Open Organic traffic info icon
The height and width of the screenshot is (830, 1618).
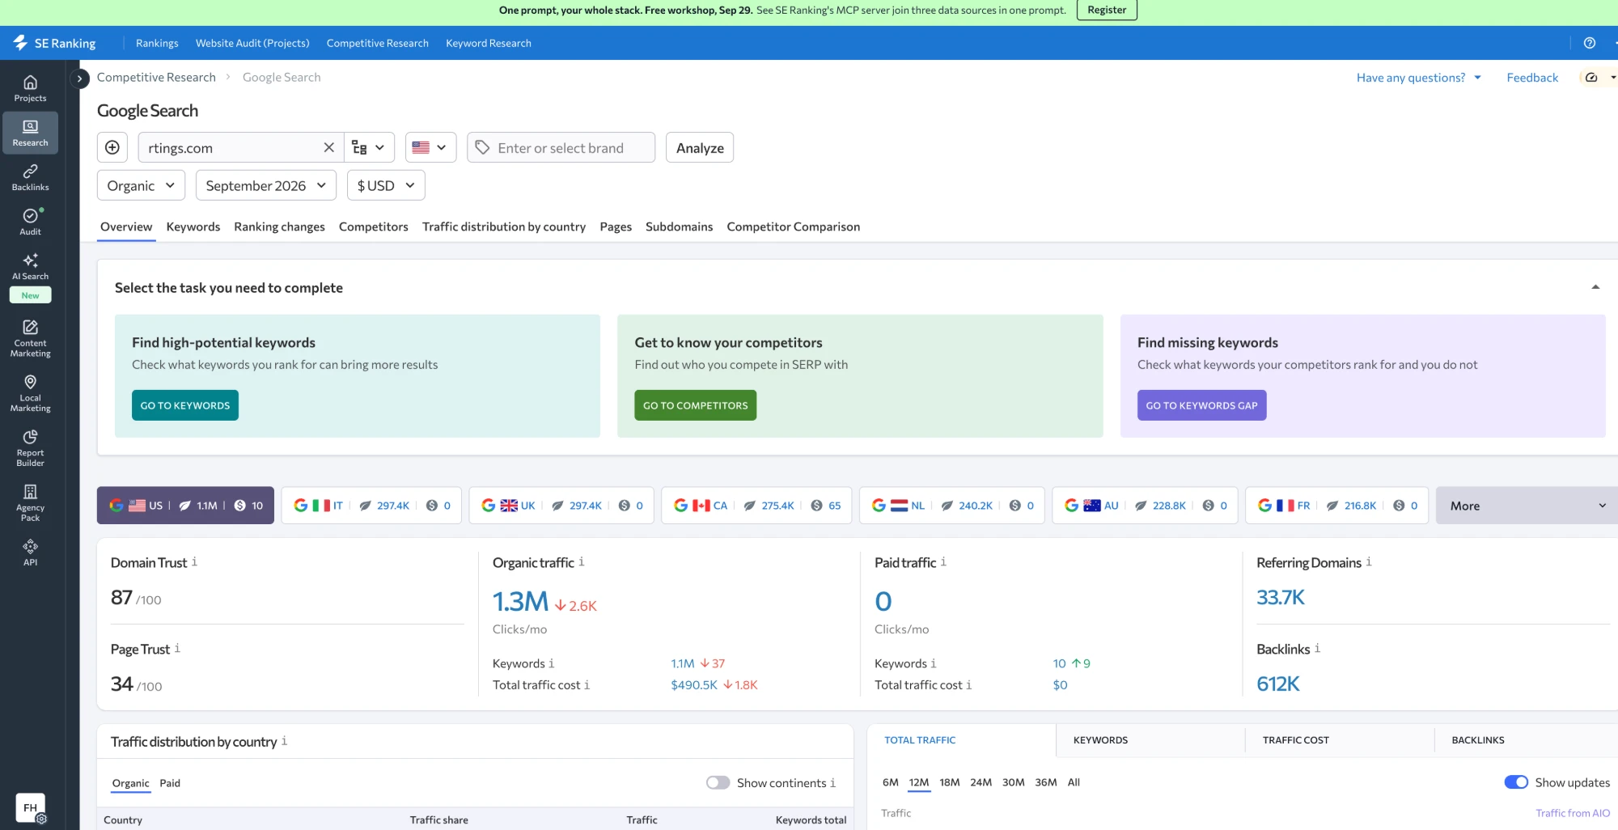pyautogui.click(x=582, y=561)
